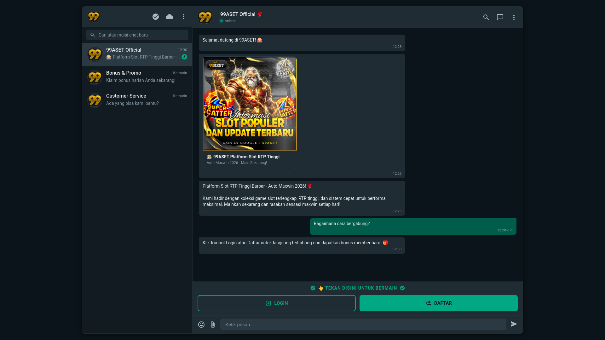
Task: Open the emoji picker
Action: (201, 325)
